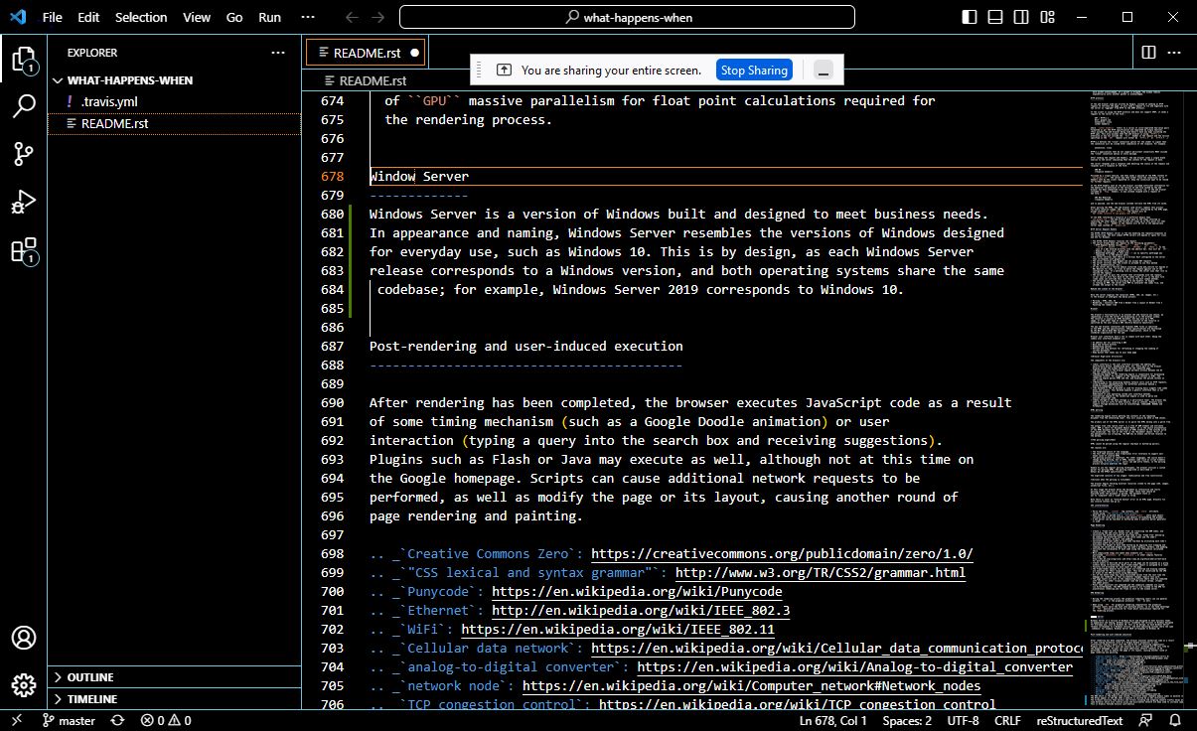The image size is (1197, 731).
Task: Click the feedback icon in status bar
Action: coord(1146,721)
